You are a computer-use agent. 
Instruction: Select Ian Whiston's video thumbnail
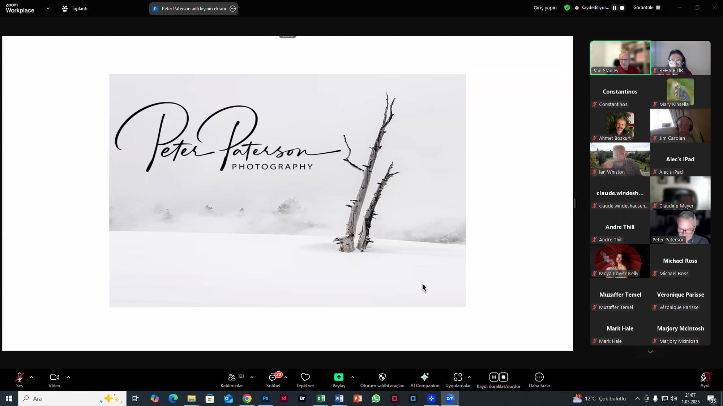(x=620, y=160)
